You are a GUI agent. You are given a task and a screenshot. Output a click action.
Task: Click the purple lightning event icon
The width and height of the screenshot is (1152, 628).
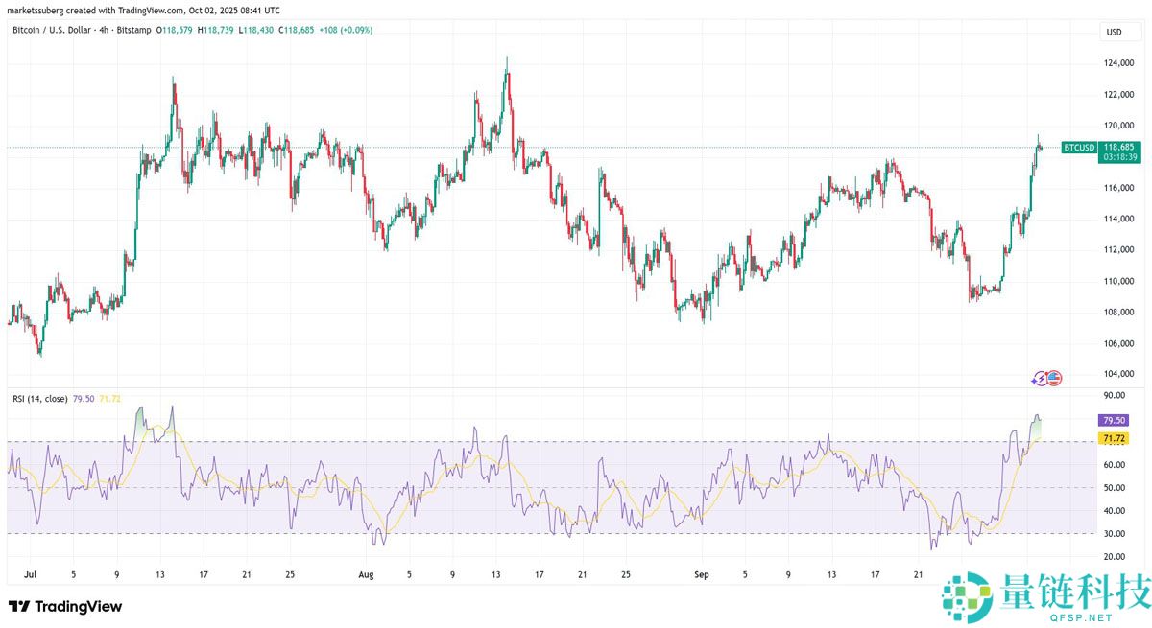click(1041, 379)
